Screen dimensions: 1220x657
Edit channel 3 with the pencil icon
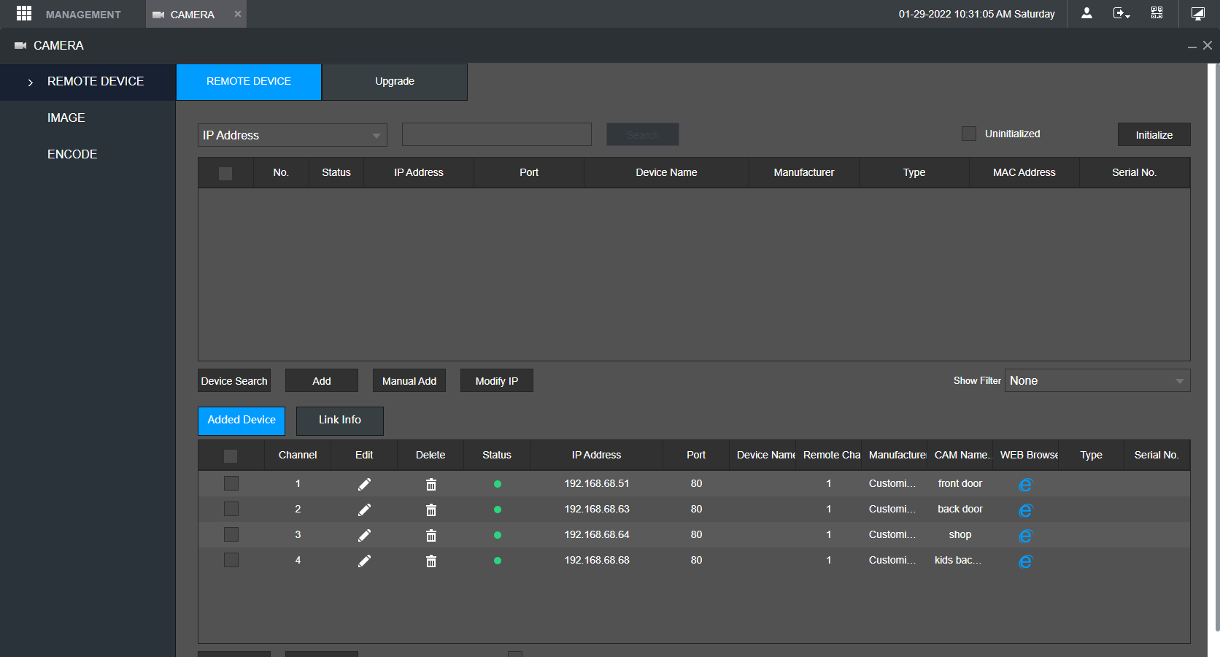(x=364, y=535)
